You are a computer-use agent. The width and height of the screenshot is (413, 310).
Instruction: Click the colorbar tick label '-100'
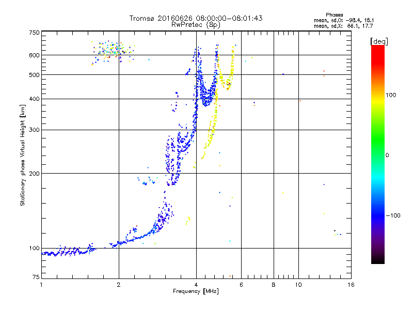[x=393, y=215]
